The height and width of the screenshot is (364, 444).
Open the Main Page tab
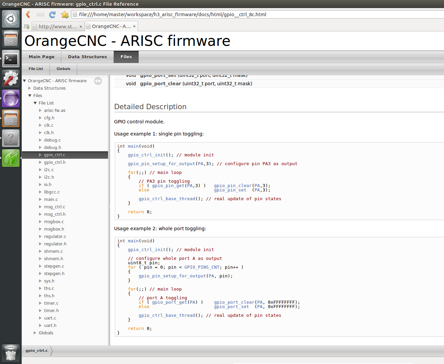41,57
